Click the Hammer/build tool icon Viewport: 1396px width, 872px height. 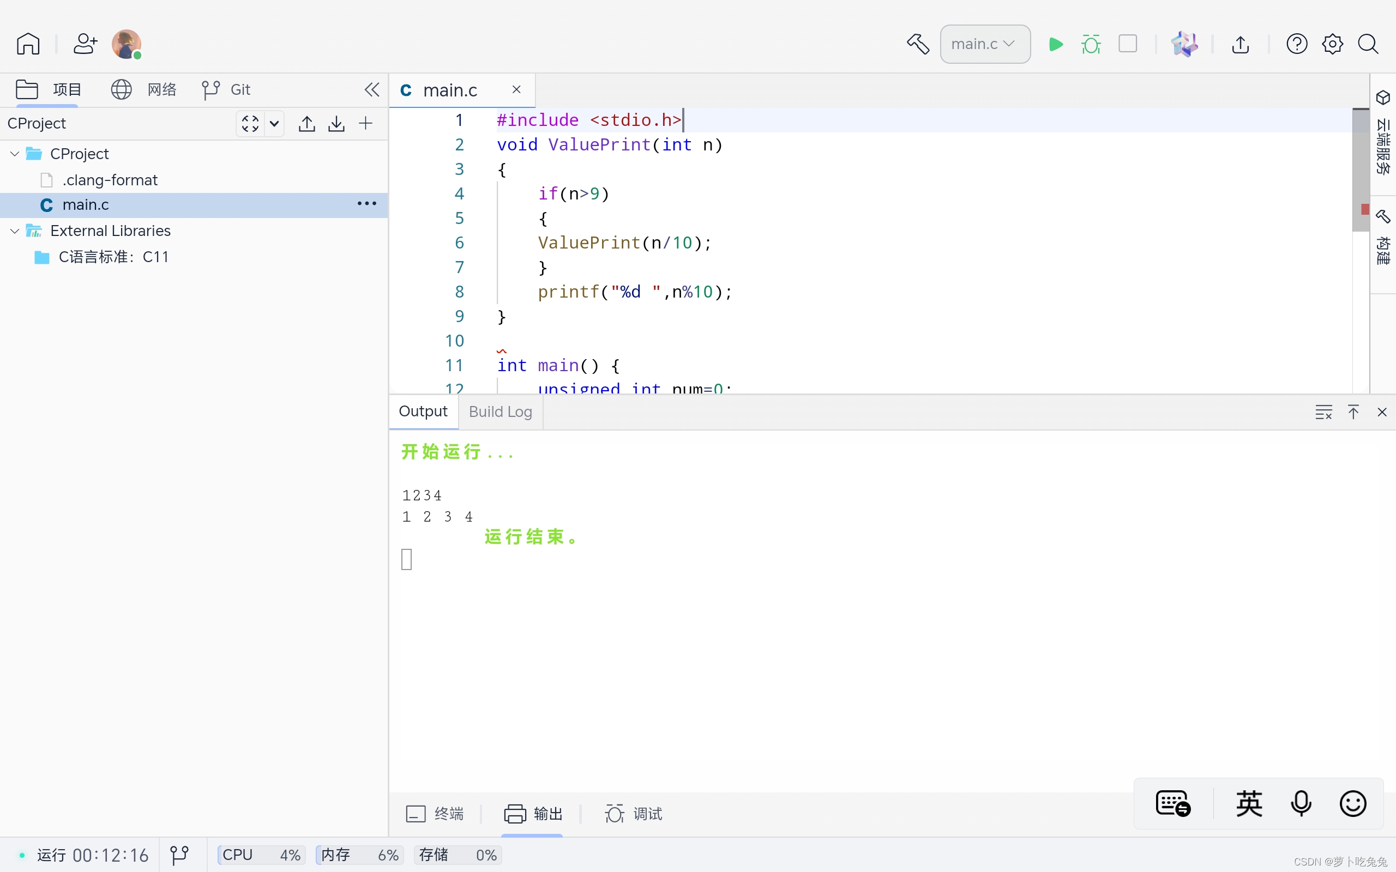[x=918, y=43]
